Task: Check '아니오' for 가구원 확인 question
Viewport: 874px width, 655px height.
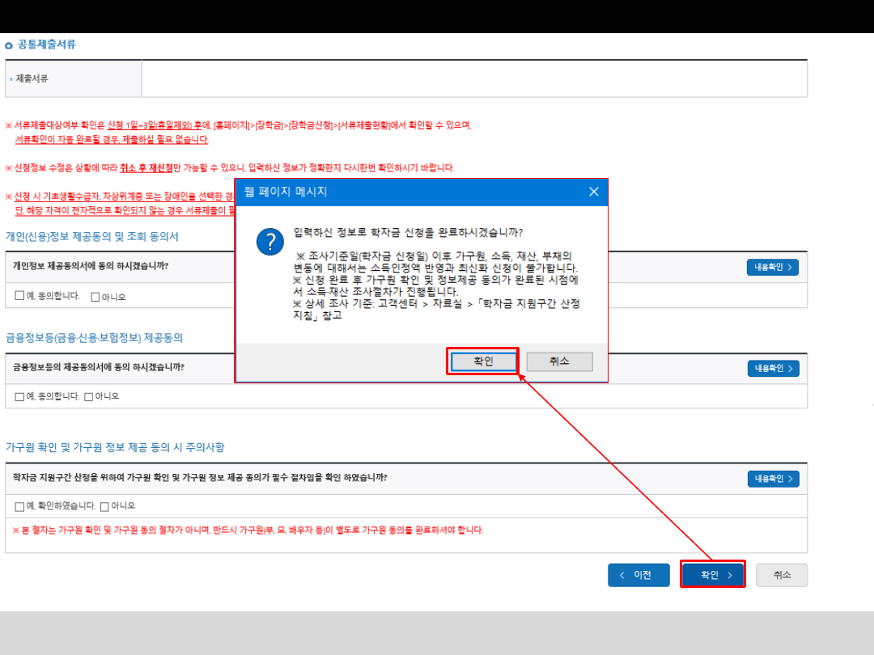Action: pos(104,506)
